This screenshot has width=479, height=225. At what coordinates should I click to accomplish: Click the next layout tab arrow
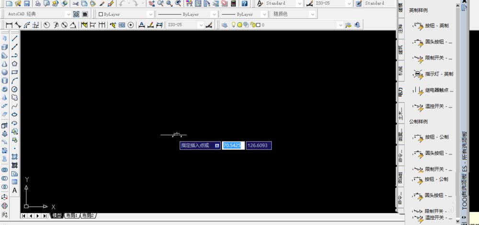[38, 216]
